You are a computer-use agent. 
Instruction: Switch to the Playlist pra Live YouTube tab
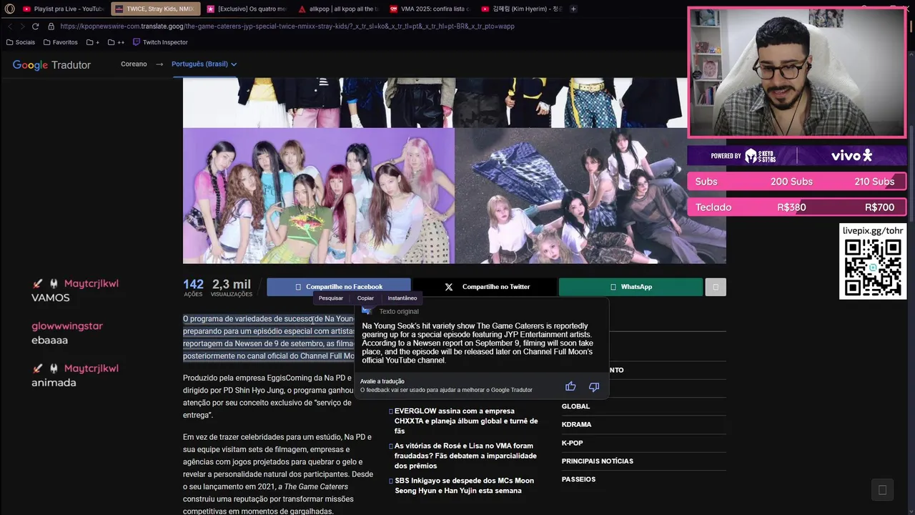[x=62, y=9]
